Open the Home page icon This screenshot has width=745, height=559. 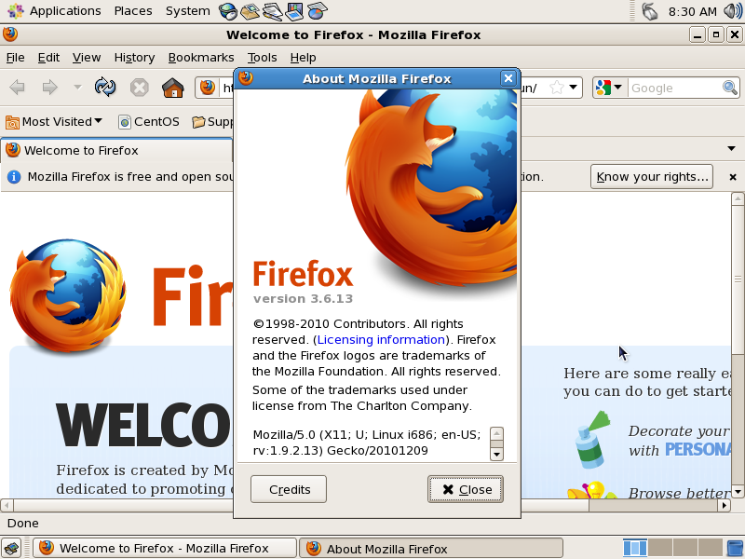pos(172,87)
